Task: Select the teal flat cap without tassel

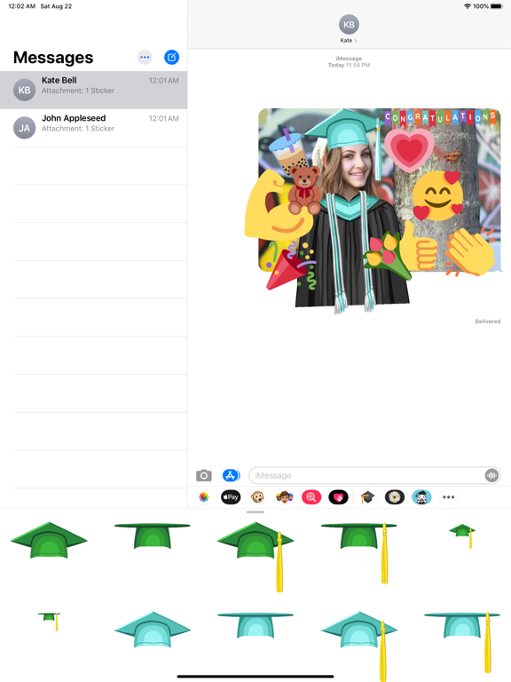Action: click(x=255, y=625)
